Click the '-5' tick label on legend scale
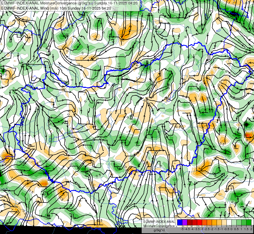This screenshot has width=254, height=234. coord(182,229)
